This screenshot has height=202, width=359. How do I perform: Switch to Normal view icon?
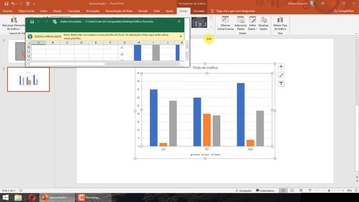click(x=283, y=191)
